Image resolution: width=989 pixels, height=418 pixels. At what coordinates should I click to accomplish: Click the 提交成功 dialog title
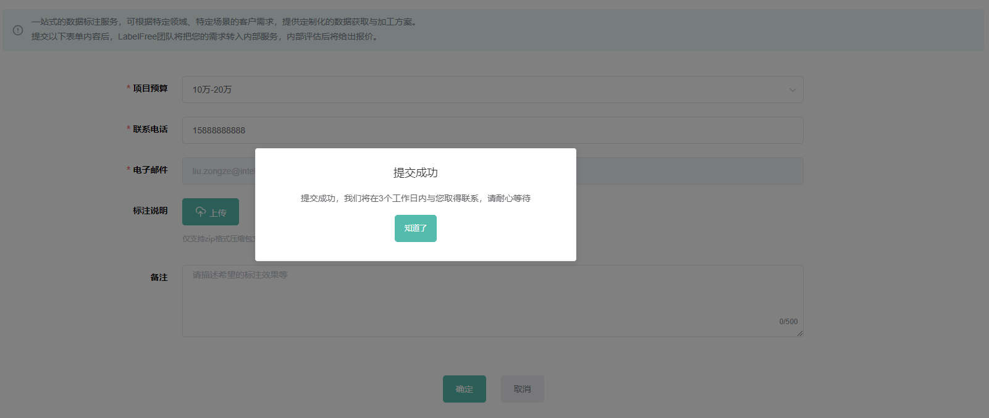click(415, 173)
